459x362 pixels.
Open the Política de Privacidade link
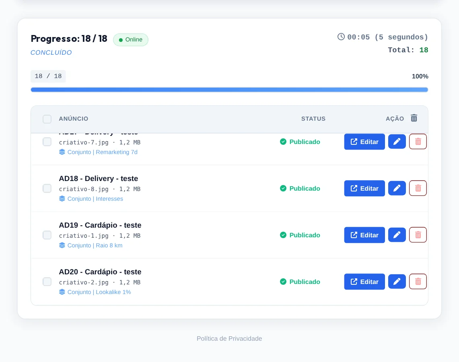coord(229,339)
